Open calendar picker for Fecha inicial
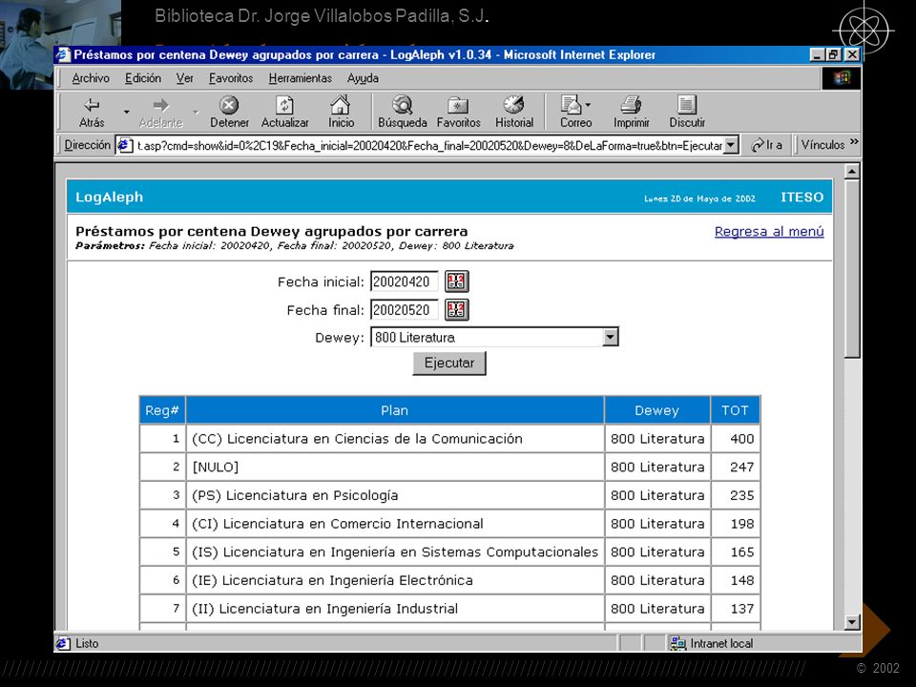The image size is (916, 687). (x=456, y=281)
